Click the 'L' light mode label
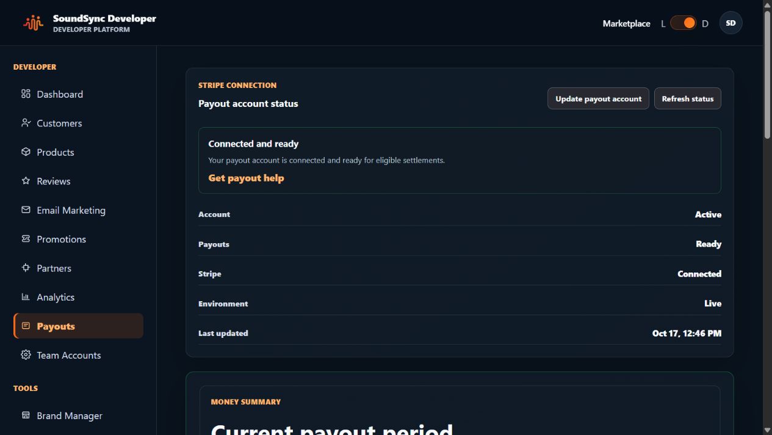Image resolution: width=772 pixels, height=435 pixels. tap(663, 24)
